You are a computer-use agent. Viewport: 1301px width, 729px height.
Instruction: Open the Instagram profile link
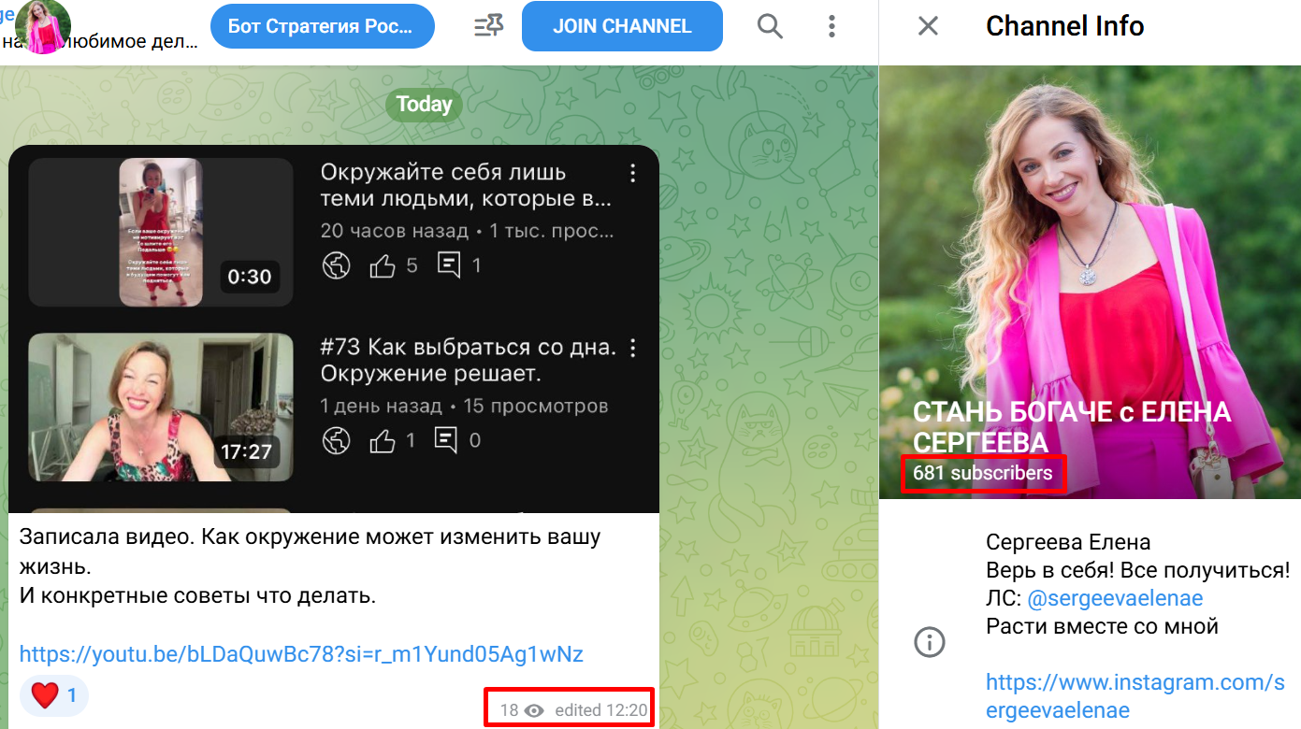[x=1135, y=696]
